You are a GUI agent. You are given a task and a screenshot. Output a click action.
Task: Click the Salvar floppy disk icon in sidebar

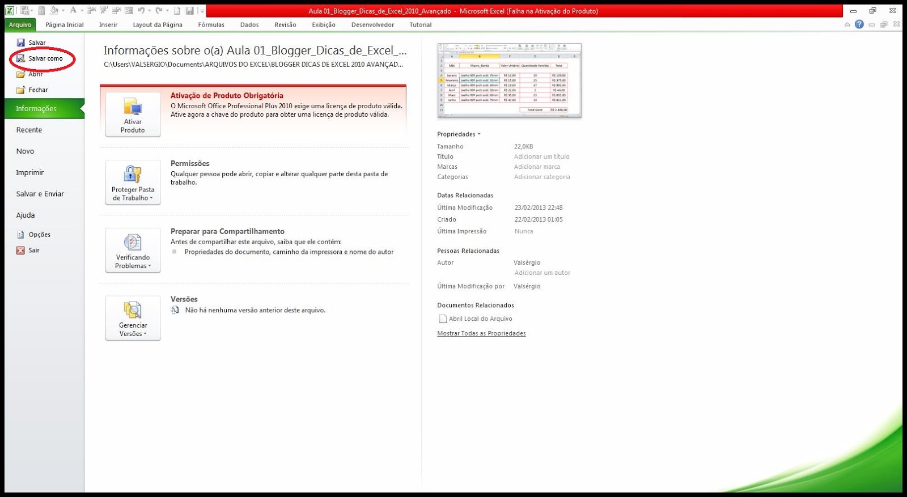(x=20, y=43)
